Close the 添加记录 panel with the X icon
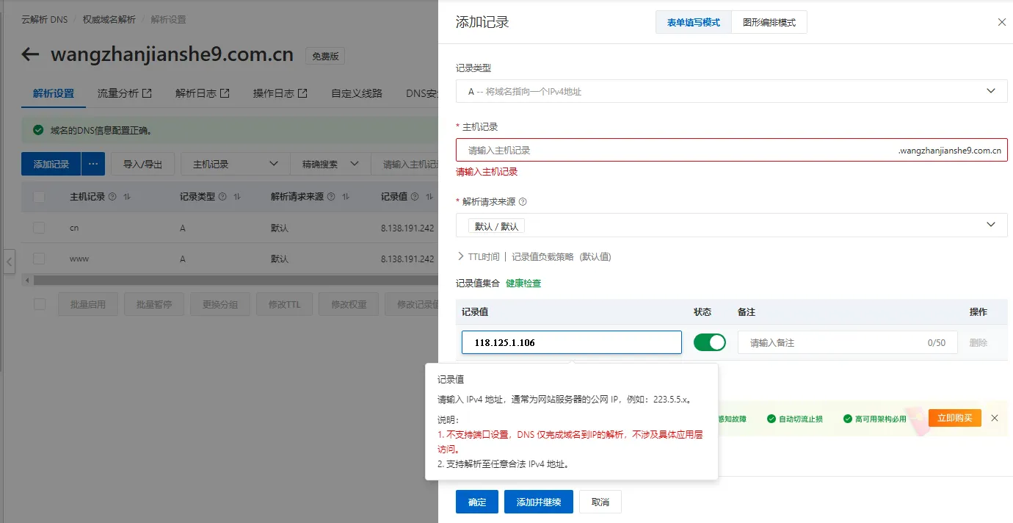1013x523 pixels. [1001, 22]
